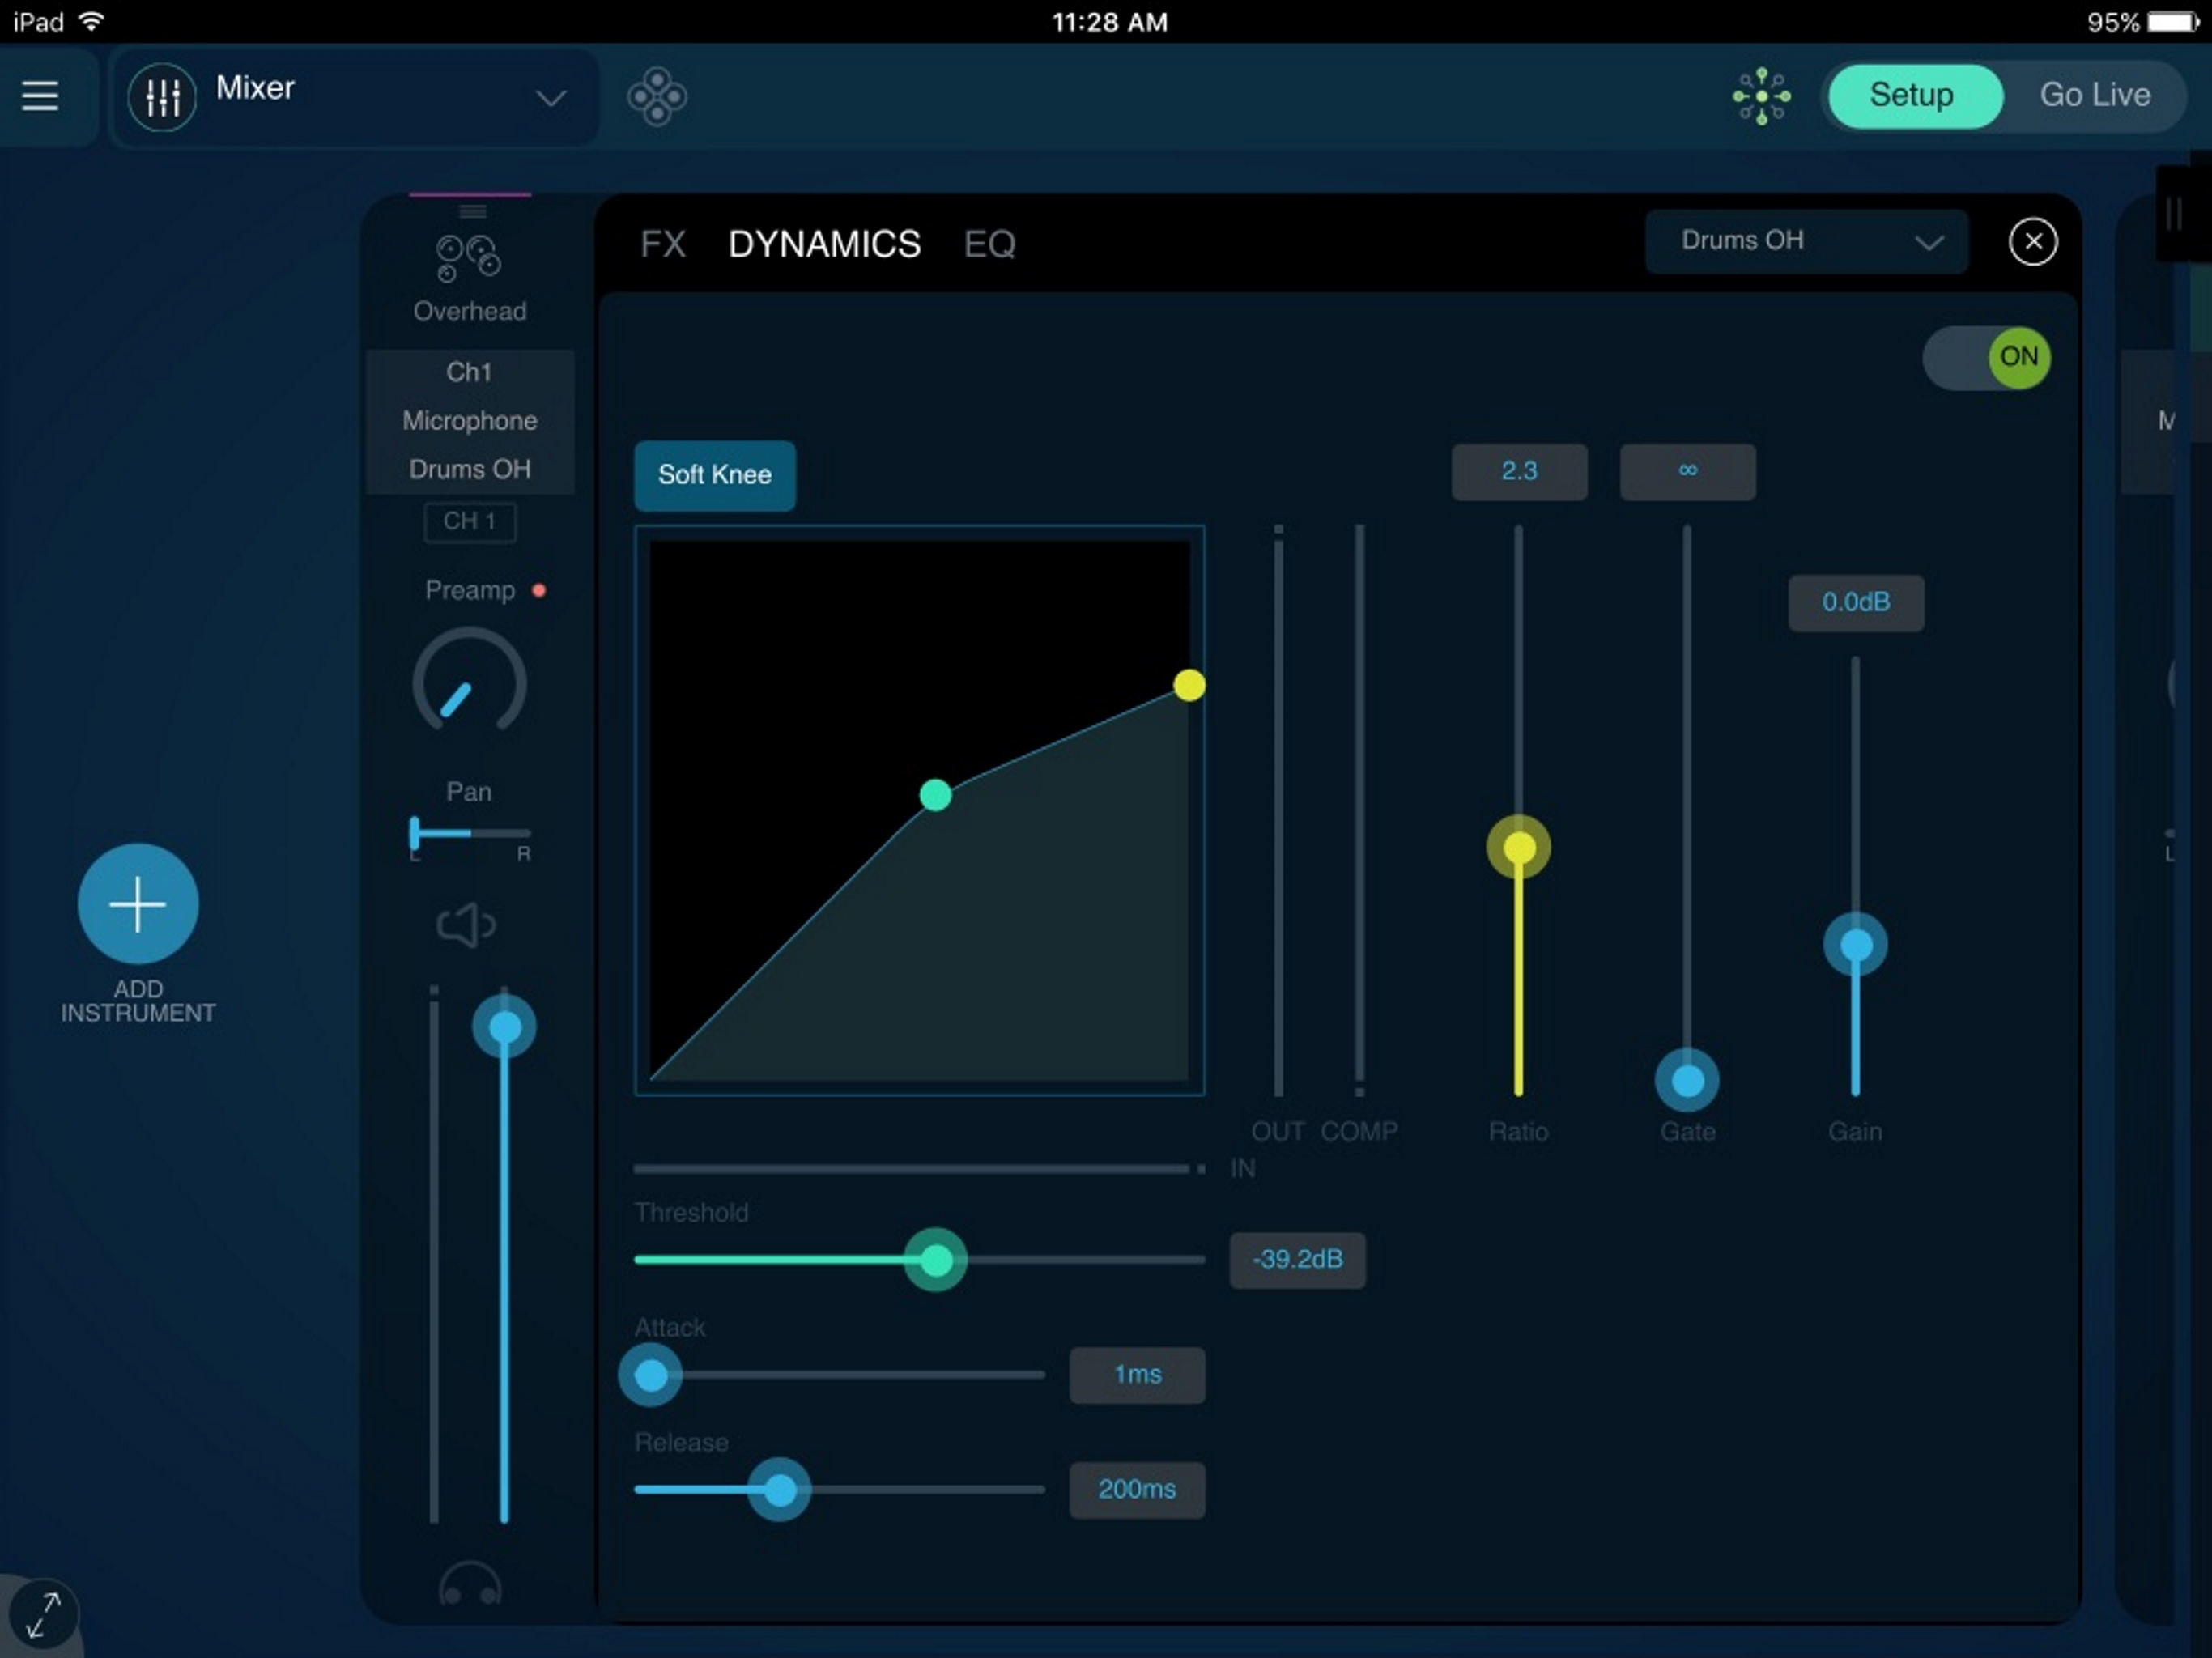Open the Drums OH channel dropdown
2212x1658 pixels.
[1806, 241]
